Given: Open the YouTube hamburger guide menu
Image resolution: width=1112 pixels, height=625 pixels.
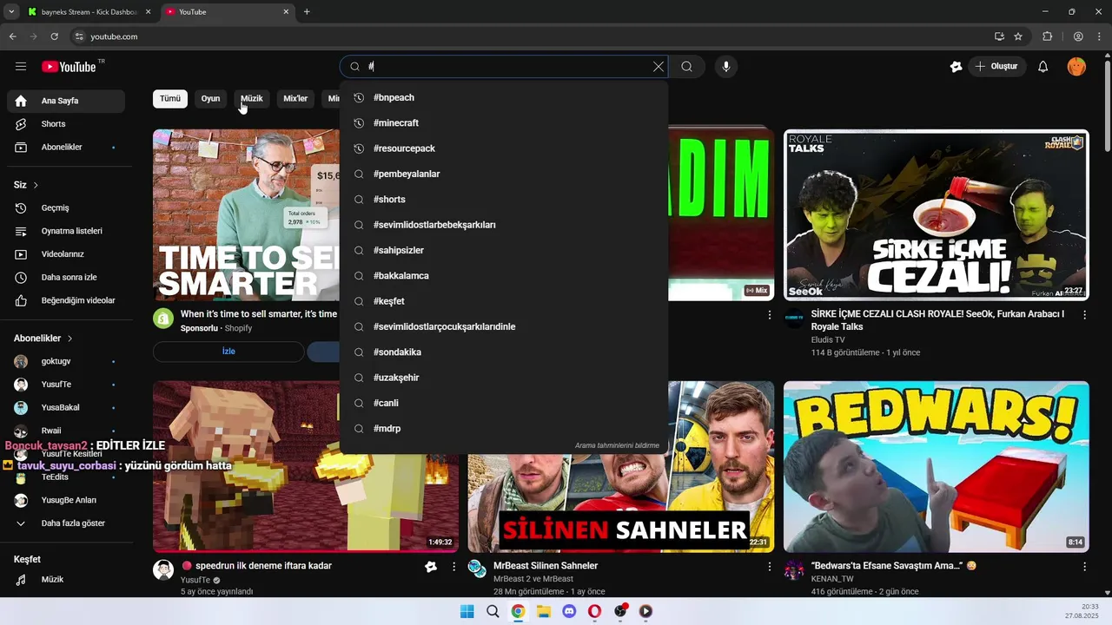Looking at the screenshot, I should [21, 67].
